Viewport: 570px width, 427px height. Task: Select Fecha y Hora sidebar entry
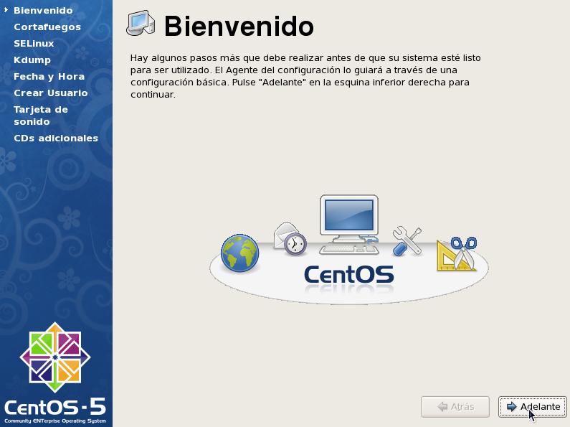[49, 76]
